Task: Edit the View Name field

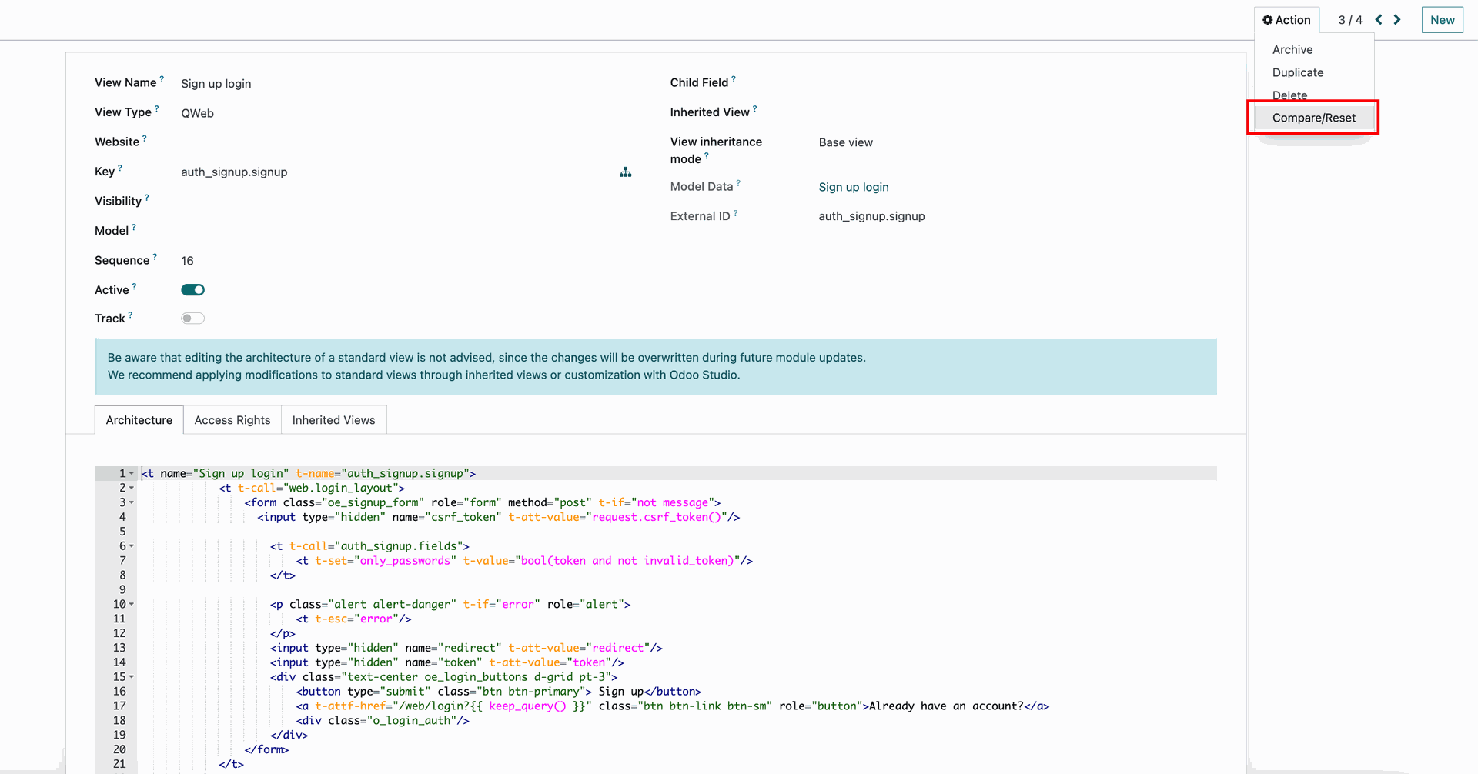Action: pos(406,83)
